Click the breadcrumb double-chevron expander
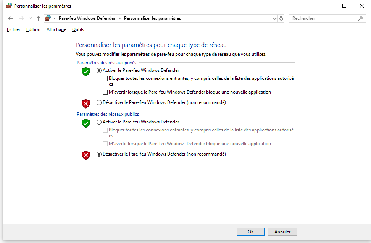371x243 pixels. click(55, 18)
